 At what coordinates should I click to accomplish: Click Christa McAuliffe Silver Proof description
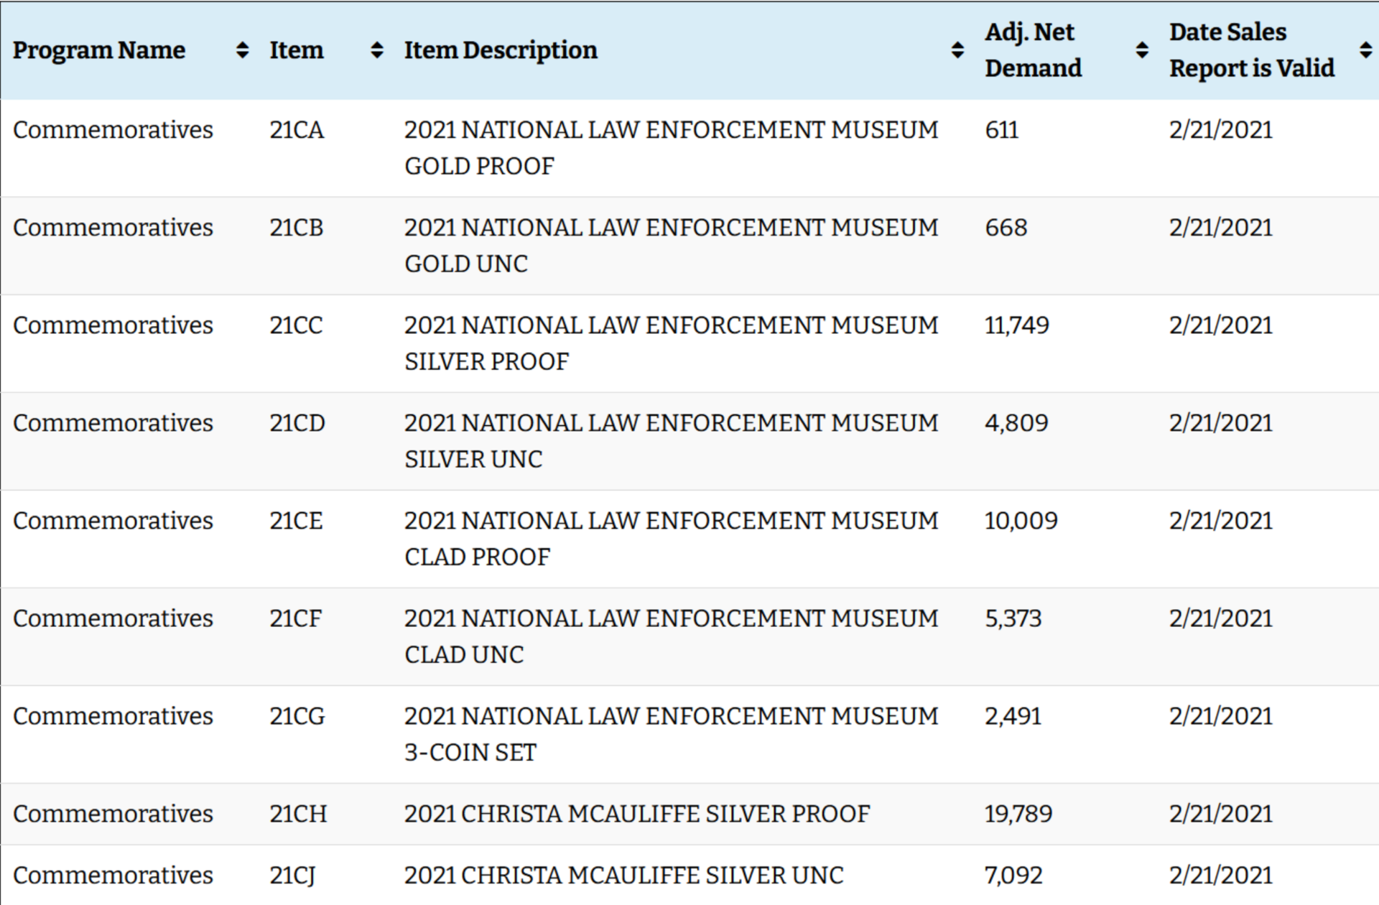tap(636, 814)
